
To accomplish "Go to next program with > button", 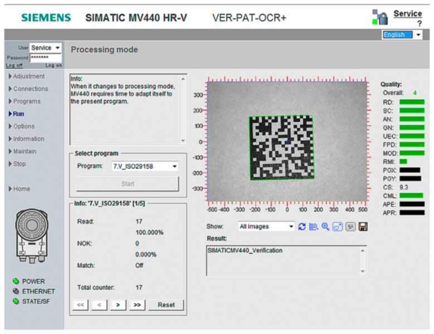I will pos(118,304).
